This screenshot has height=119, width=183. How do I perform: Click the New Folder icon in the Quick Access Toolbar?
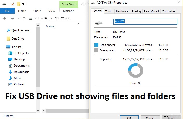[18, 4]
